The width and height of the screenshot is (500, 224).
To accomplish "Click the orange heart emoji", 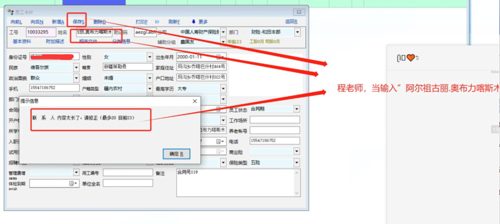I will (410, 58).
